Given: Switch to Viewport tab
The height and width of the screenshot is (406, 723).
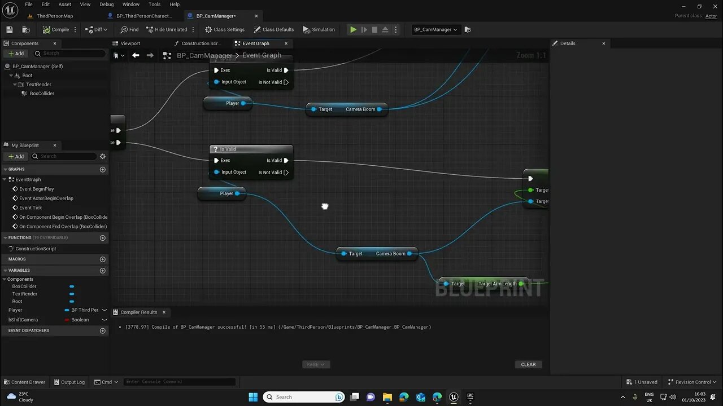Looking at the screenshot, I should tap(130, 43).
